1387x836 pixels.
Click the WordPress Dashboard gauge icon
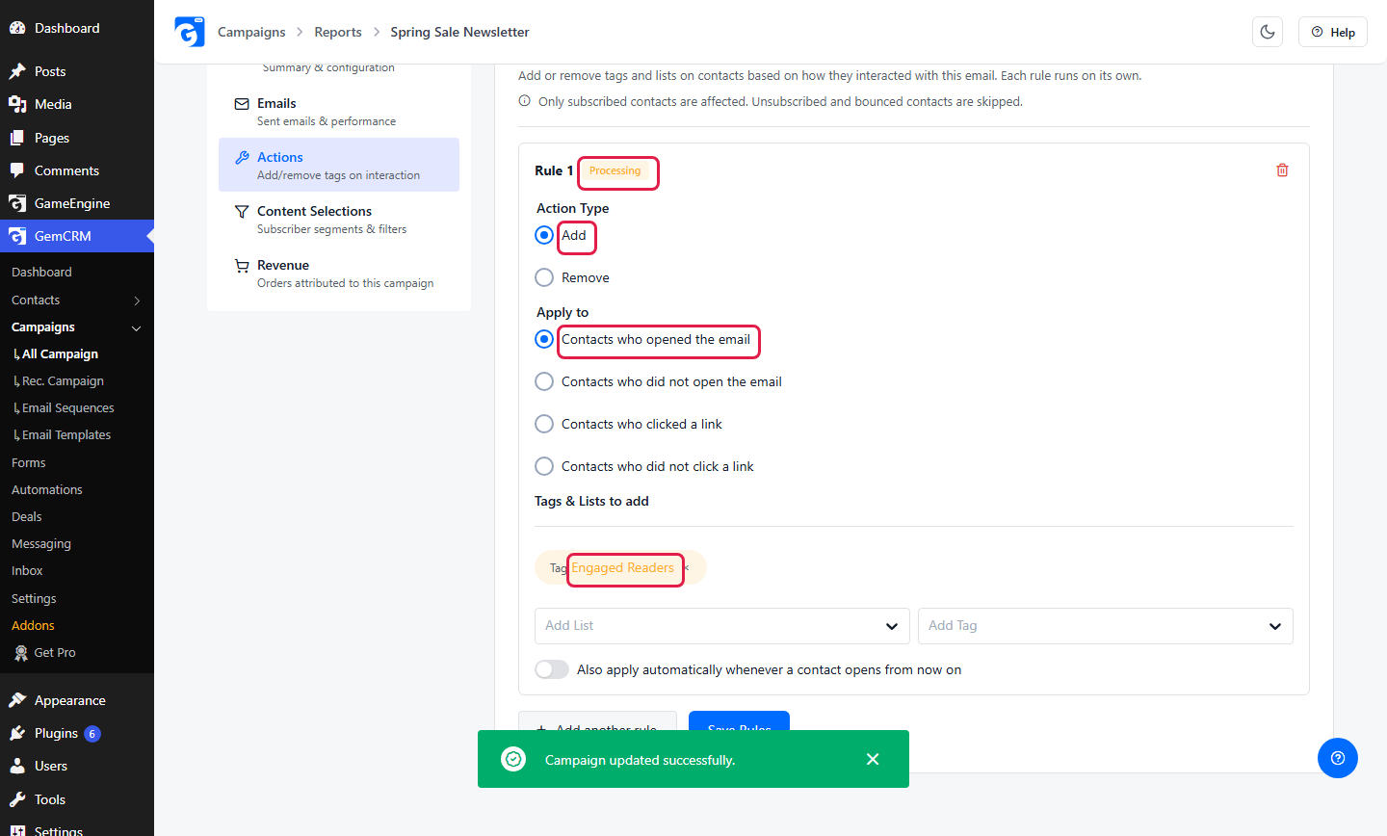(x=17, y=28)
